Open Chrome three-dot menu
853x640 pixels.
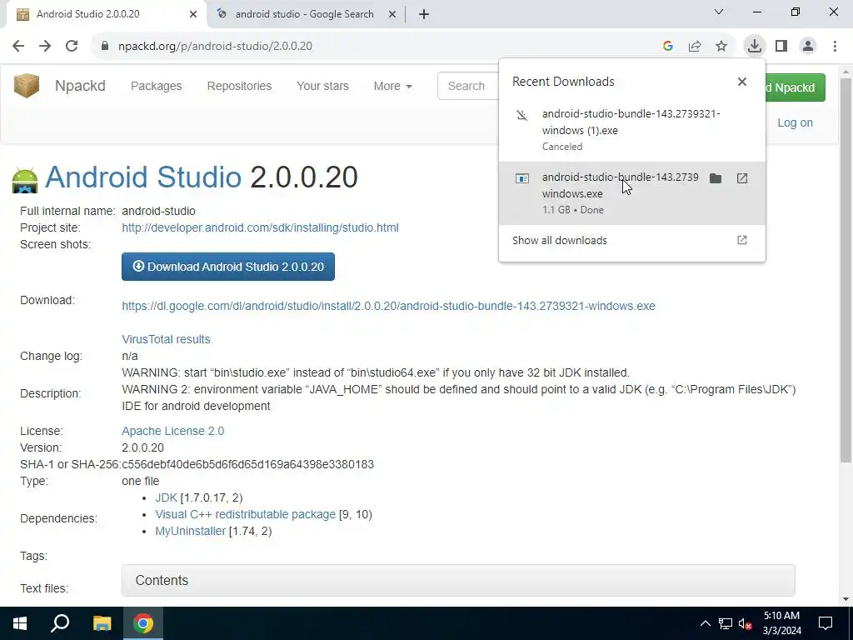[835, 46]
